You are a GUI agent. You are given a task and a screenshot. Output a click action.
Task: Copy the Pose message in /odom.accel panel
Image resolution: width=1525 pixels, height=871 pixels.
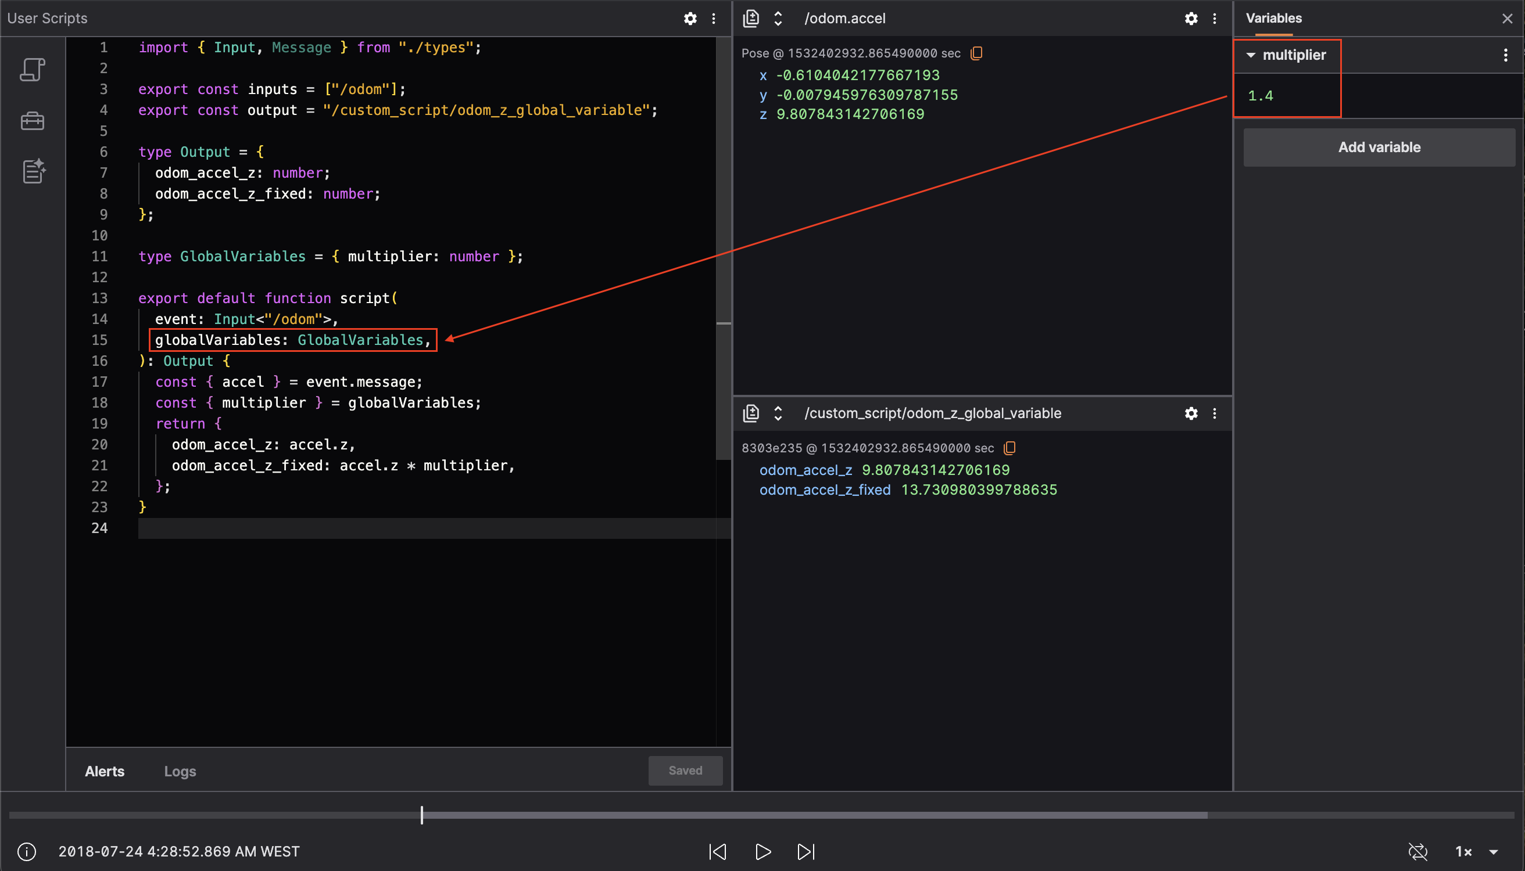976,53
